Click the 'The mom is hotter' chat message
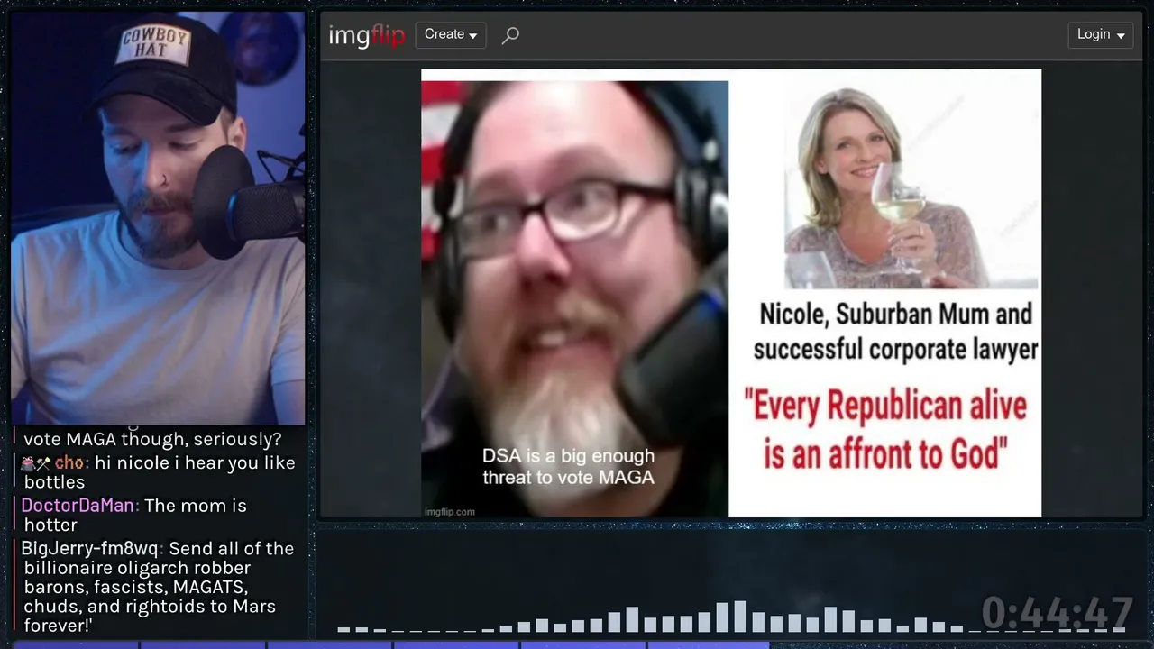This screenshot has height=649, width=1154. [x=135, y=515]
